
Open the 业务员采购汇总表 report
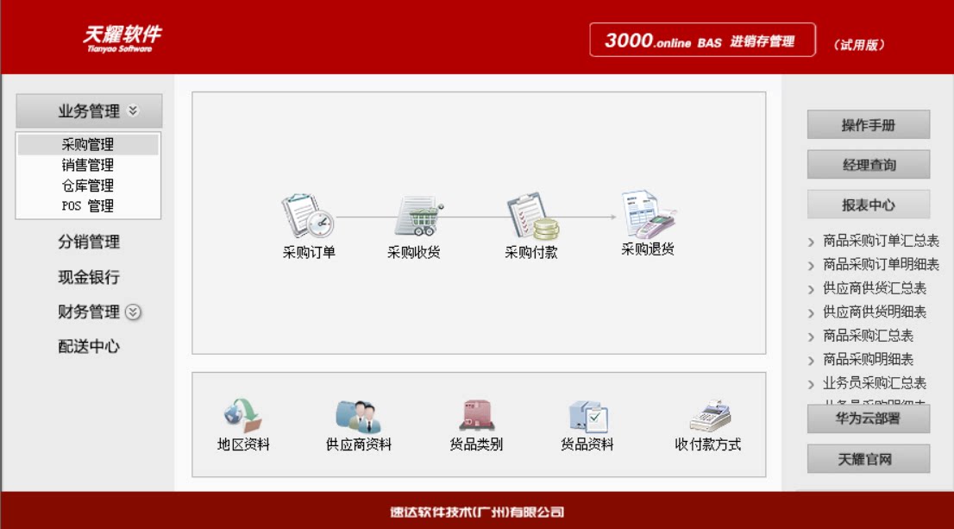tap(875, 383)
